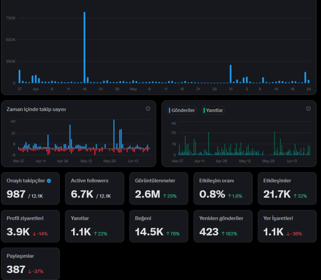Open the Active followers card
This screenshot has width=321, height=280.
tap(95, 189)
